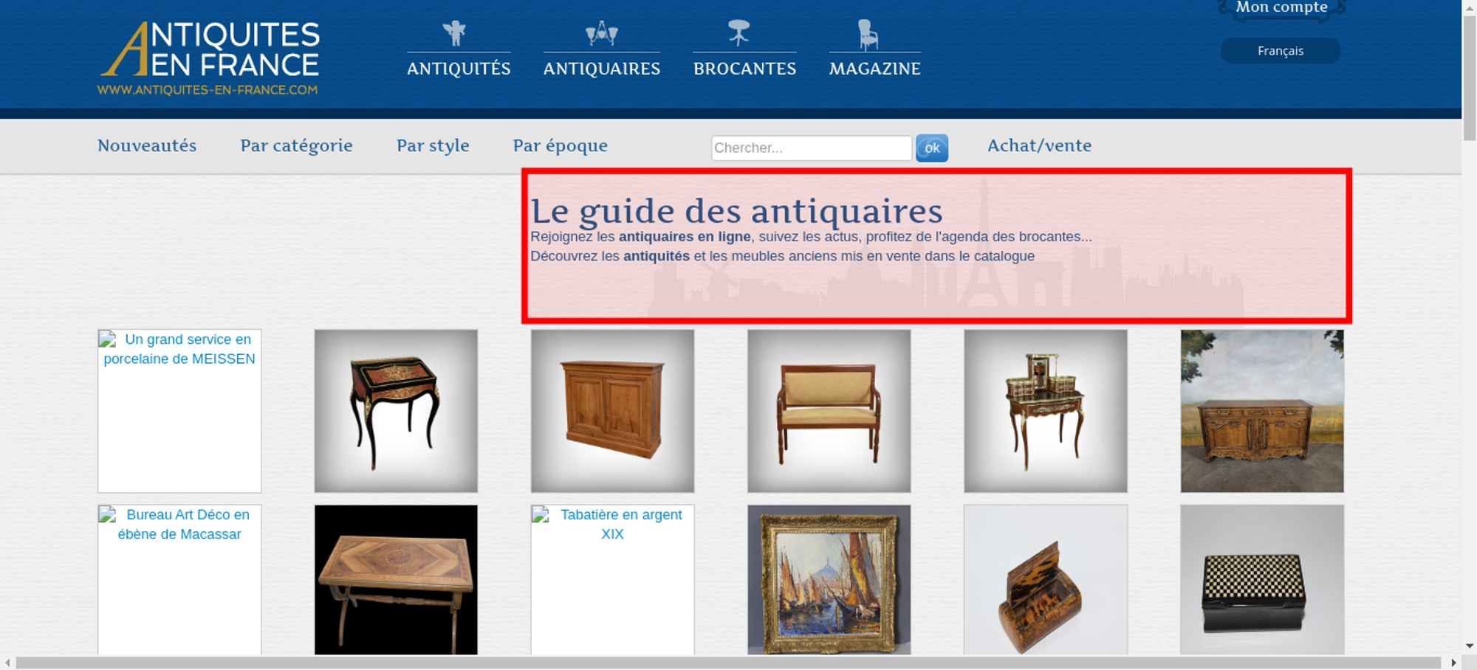Click the horizontal scrollbar left arrow
1477x670 pixels.
click(7, 663)
